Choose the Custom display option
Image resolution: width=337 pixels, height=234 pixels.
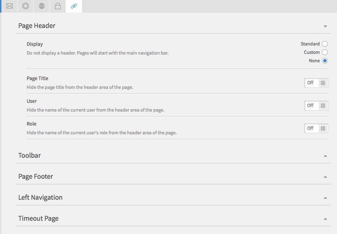[325, 52]
